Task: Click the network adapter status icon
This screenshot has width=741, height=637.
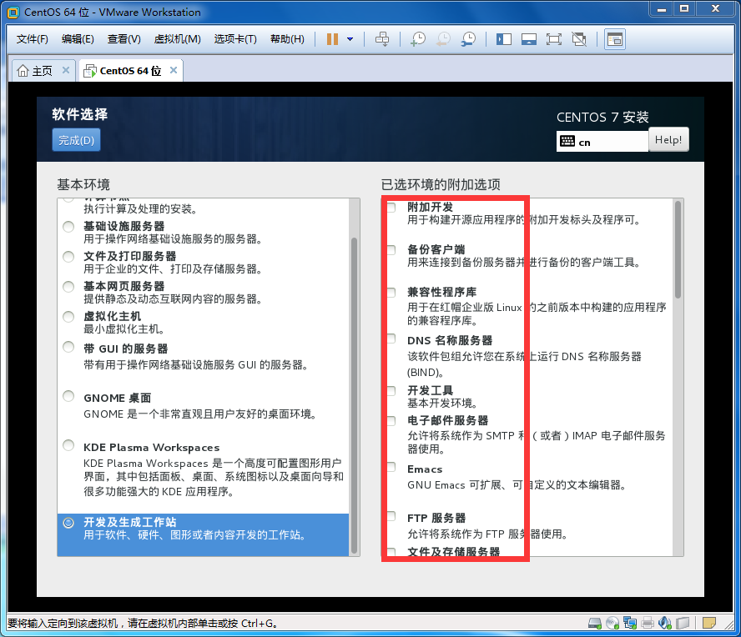Action: (x=630, y=623)
